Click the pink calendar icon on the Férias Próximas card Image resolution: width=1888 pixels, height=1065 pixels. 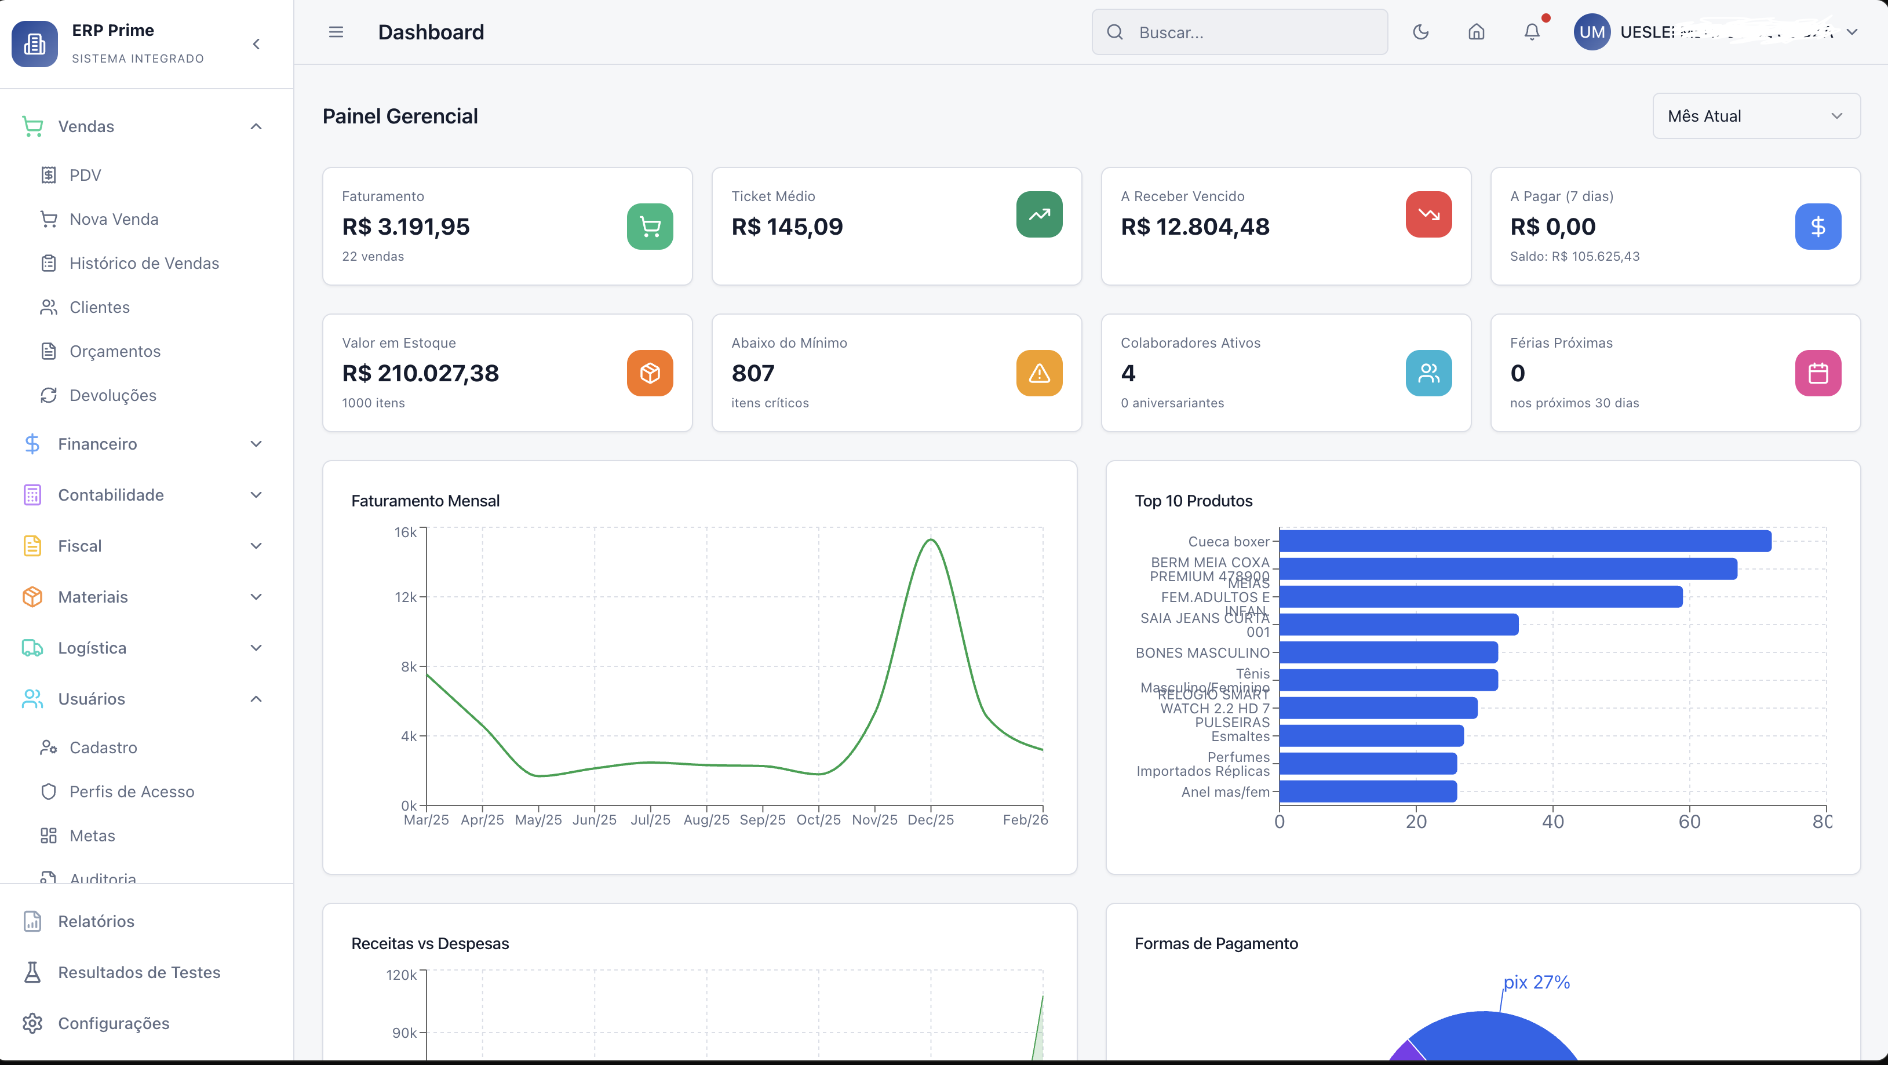(1818, 373)
